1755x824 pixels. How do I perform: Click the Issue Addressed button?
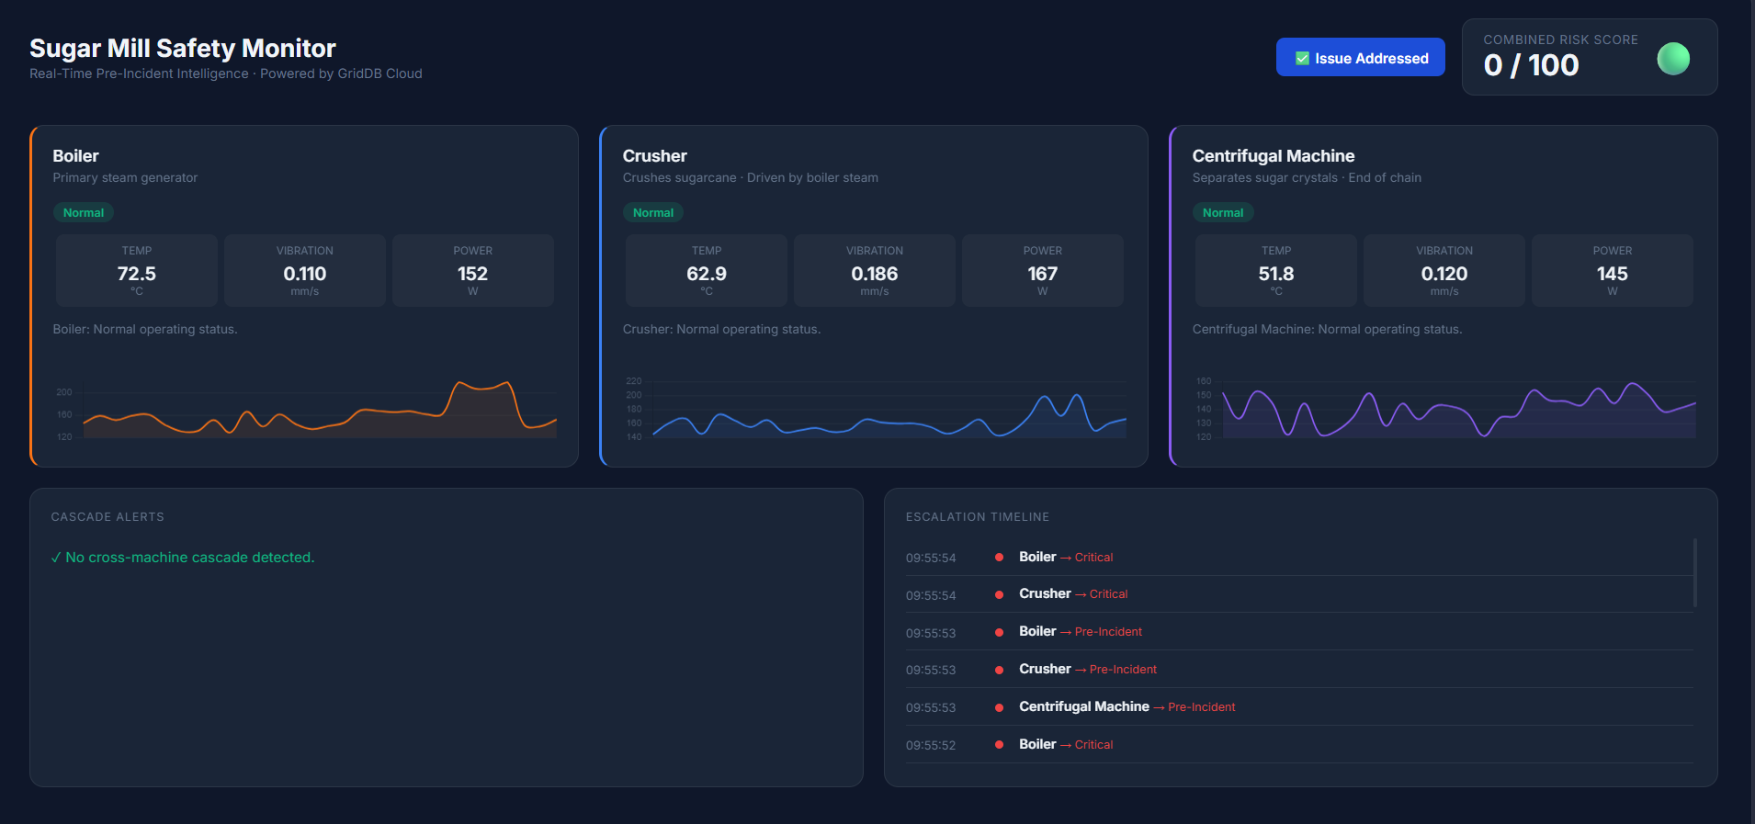pos(1360,58)
